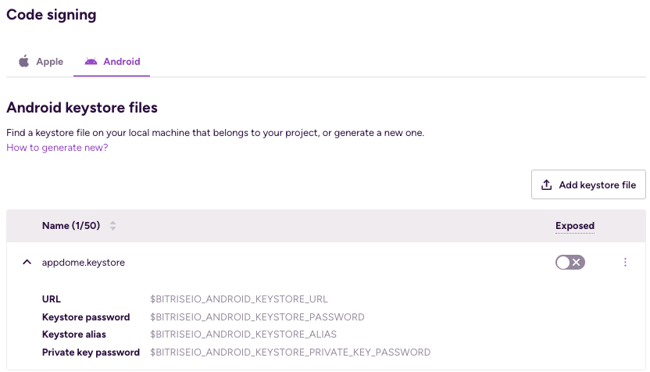
Task: Click the Code signing page heading
Action: (53, 14)
